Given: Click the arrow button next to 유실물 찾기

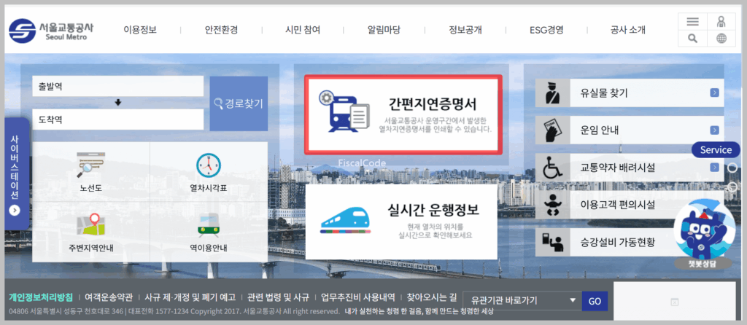Looking at the screenshot, I should point(714,93).
